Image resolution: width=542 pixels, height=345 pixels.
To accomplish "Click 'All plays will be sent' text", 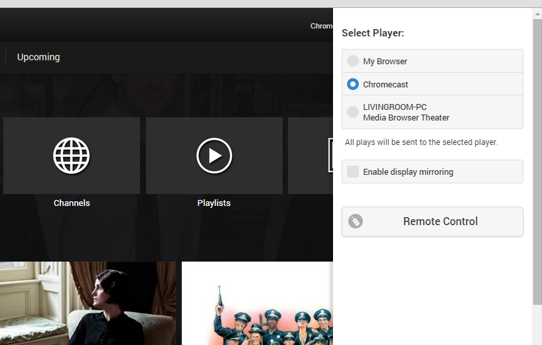I will pos(421,142).
